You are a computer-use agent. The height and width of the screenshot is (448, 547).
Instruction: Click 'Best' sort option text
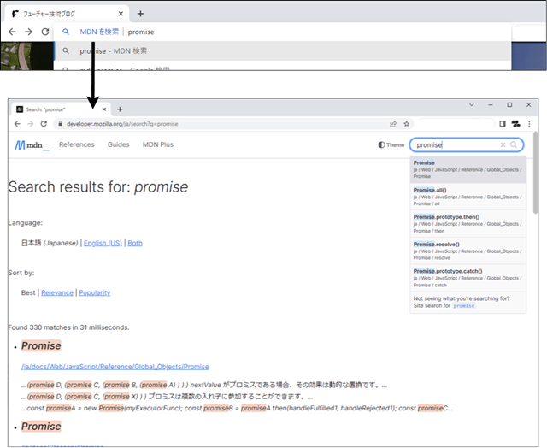(x=28, y=292)
